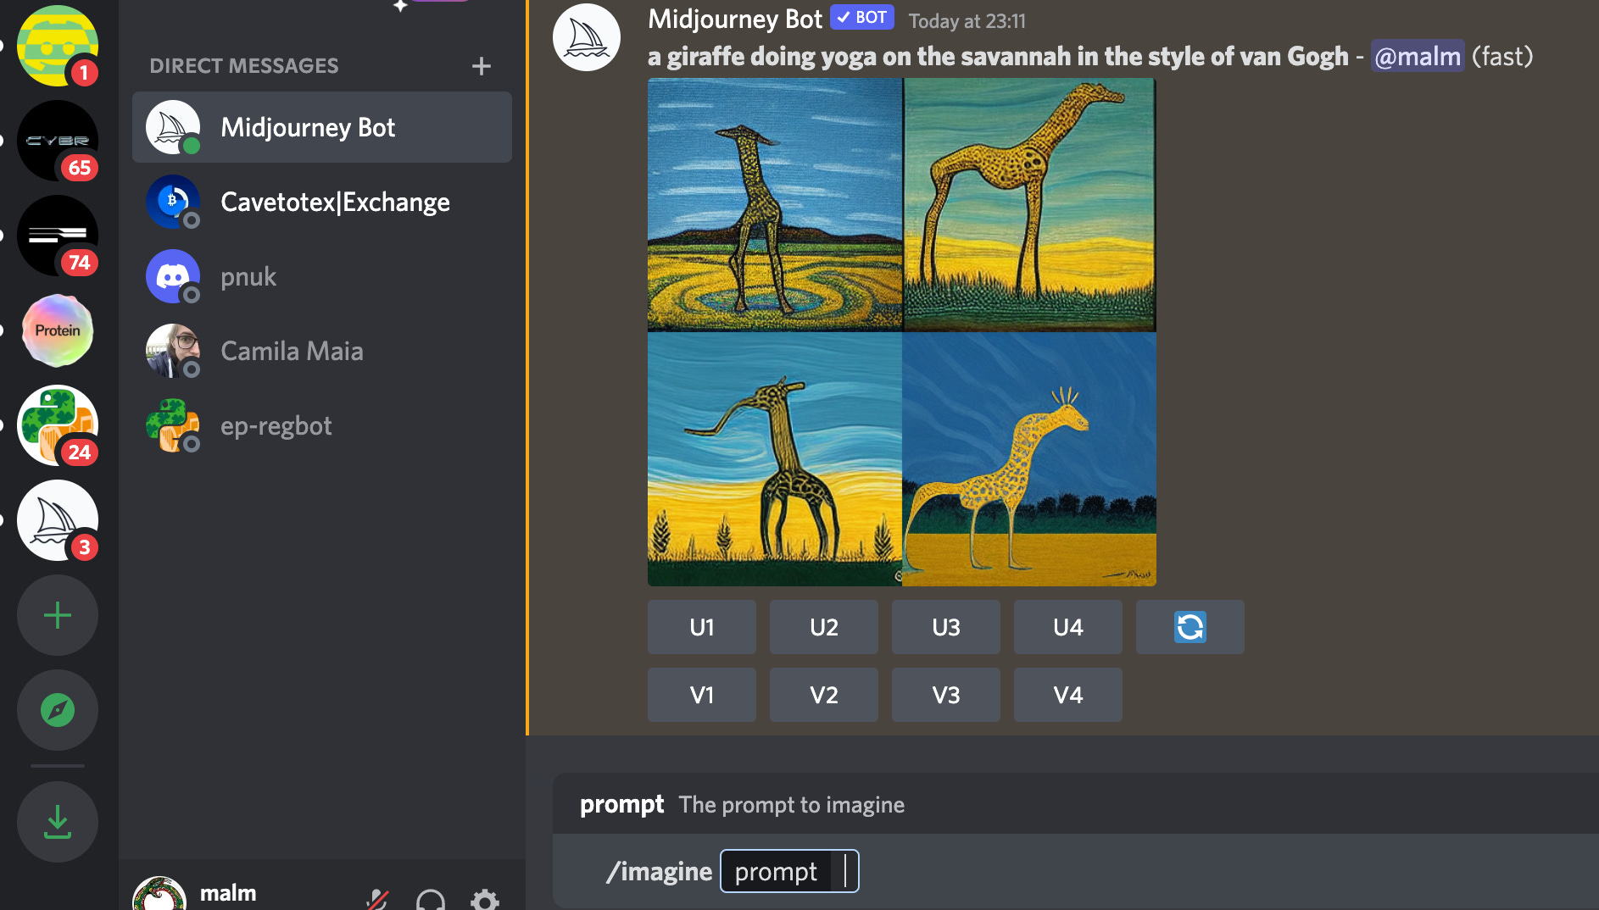Create variations with the V3 button

[x=946, y=695]
